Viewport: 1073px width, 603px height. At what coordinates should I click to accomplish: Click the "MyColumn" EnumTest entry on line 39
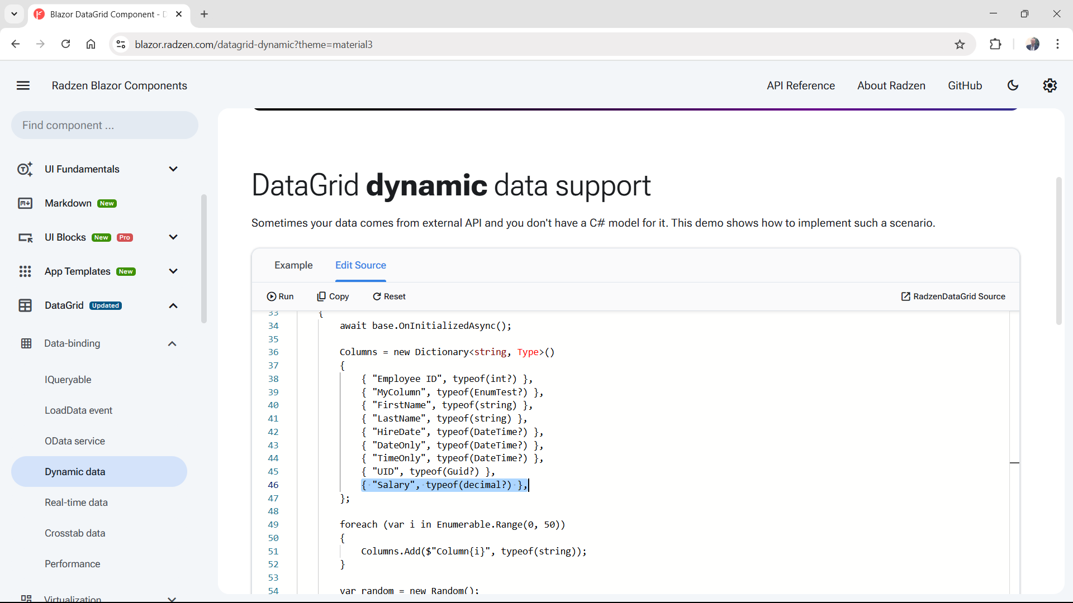(x=452, y=392)
